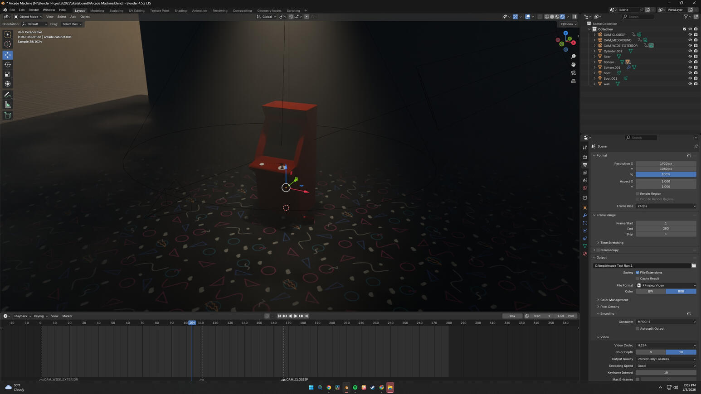The height and width of the screenshot is (394, 701).
Task: Click the timeline Play button
Action: [296, 316]
